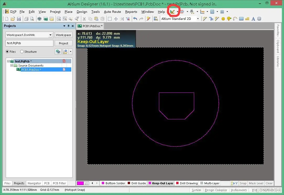Click the Place Room icon

coord(212,12)
